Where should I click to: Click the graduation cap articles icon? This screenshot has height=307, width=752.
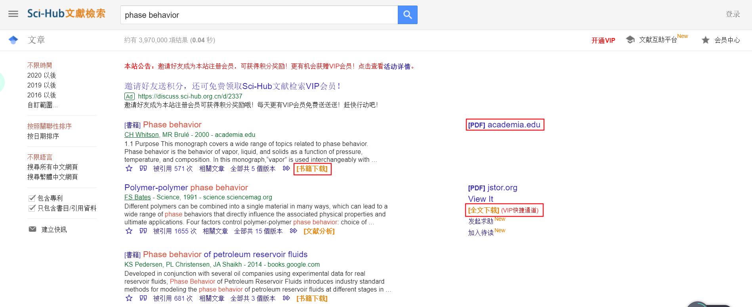tap(13, 40)
